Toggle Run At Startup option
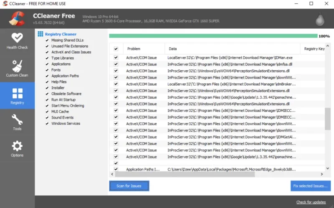This screenshot has width=334, height=208. coord(47,100)
